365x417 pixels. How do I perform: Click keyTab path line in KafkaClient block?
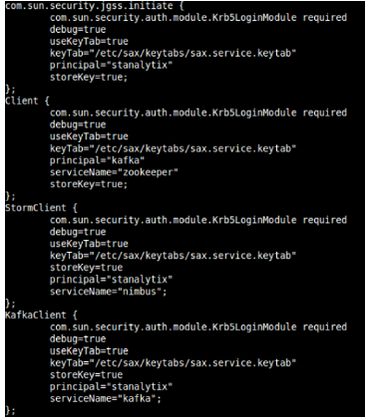click(x=173, y=363)
